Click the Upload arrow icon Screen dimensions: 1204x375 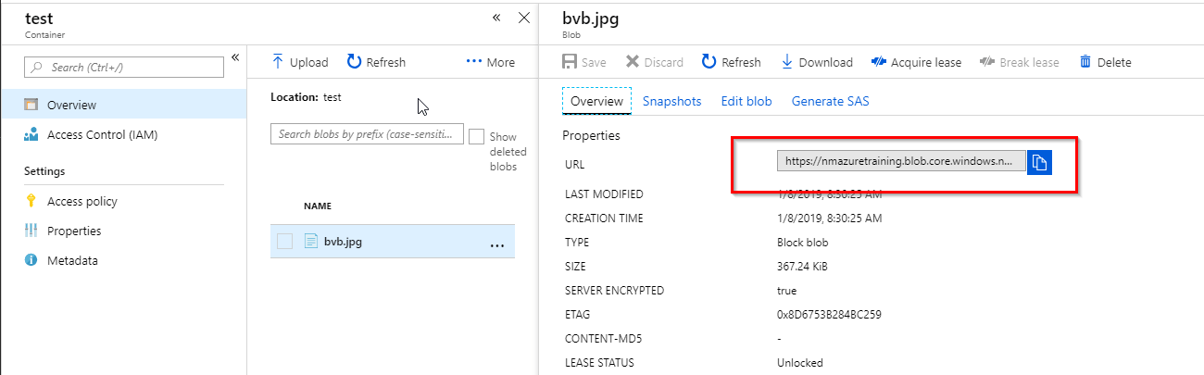(277, 62)
